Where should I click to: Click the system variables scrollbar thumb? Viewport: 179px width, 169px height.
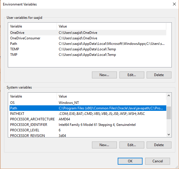click(169, 113)
